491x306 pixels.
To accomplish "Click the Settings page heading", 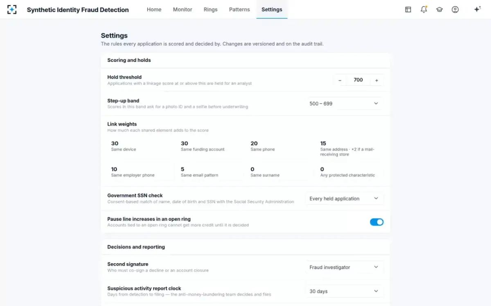I will 114,35.
